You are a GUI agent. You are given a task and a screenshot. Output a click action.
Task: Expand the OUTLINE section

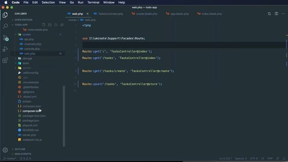pyautogui.click(x=20, y=149)
